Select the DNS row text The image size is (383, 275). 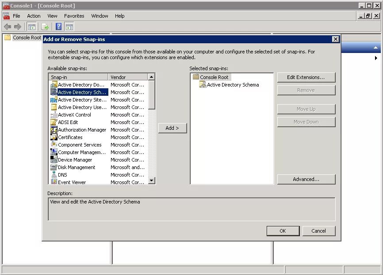pyautogui.click(x=62, y=175)
